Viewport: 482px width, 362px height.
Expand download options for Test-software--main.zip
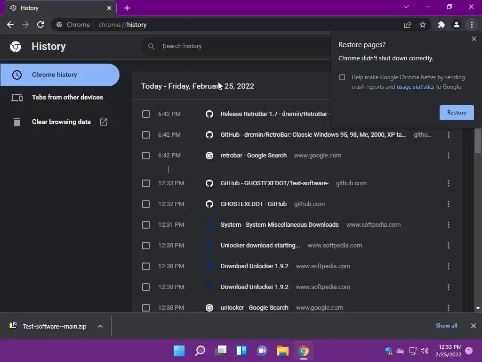pyautogui.click(x=100, y=326)
